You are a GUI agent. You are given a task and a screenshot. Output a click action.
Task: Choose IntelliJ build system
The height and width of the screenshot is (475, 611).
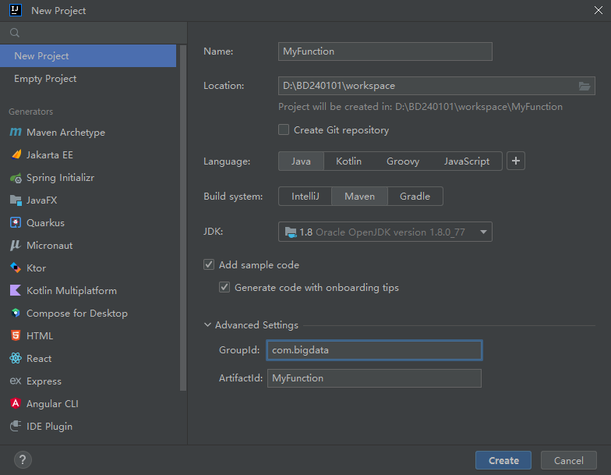point(305,197)
